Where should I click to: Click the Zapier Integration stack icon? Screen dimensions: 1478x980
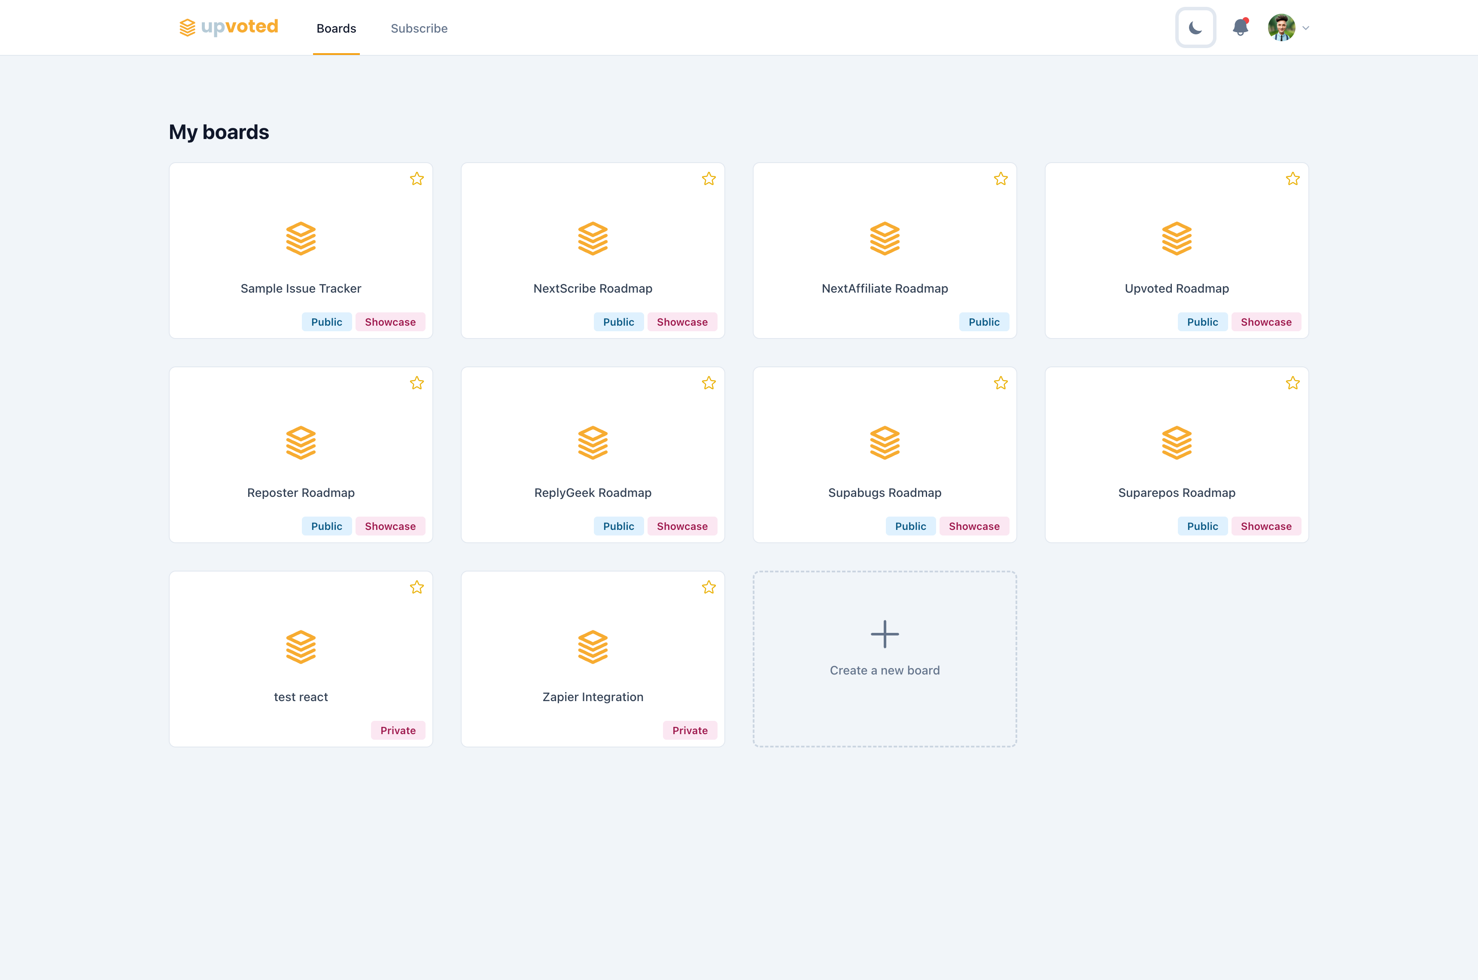[592, 647]
